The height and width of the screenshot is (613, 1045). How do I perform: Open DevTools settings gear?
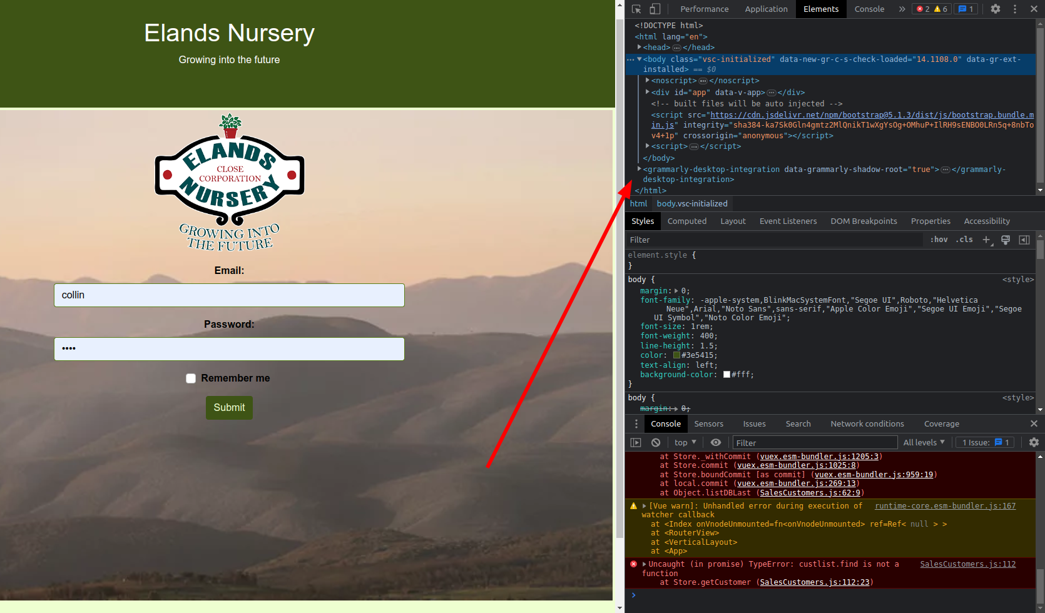[996, 9]
